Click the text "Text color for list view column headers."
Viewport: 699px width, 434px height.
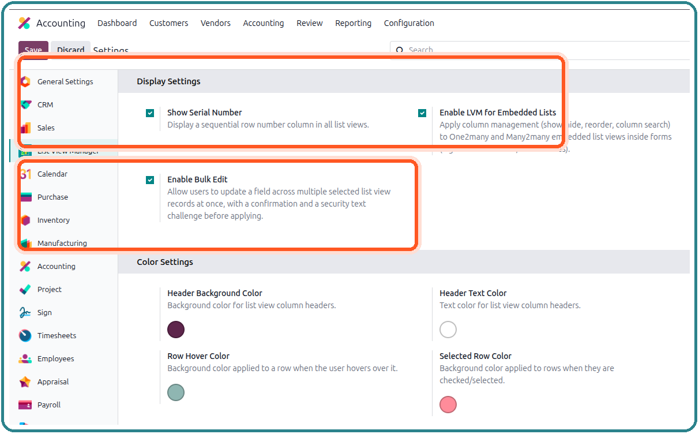coord(510,305)
